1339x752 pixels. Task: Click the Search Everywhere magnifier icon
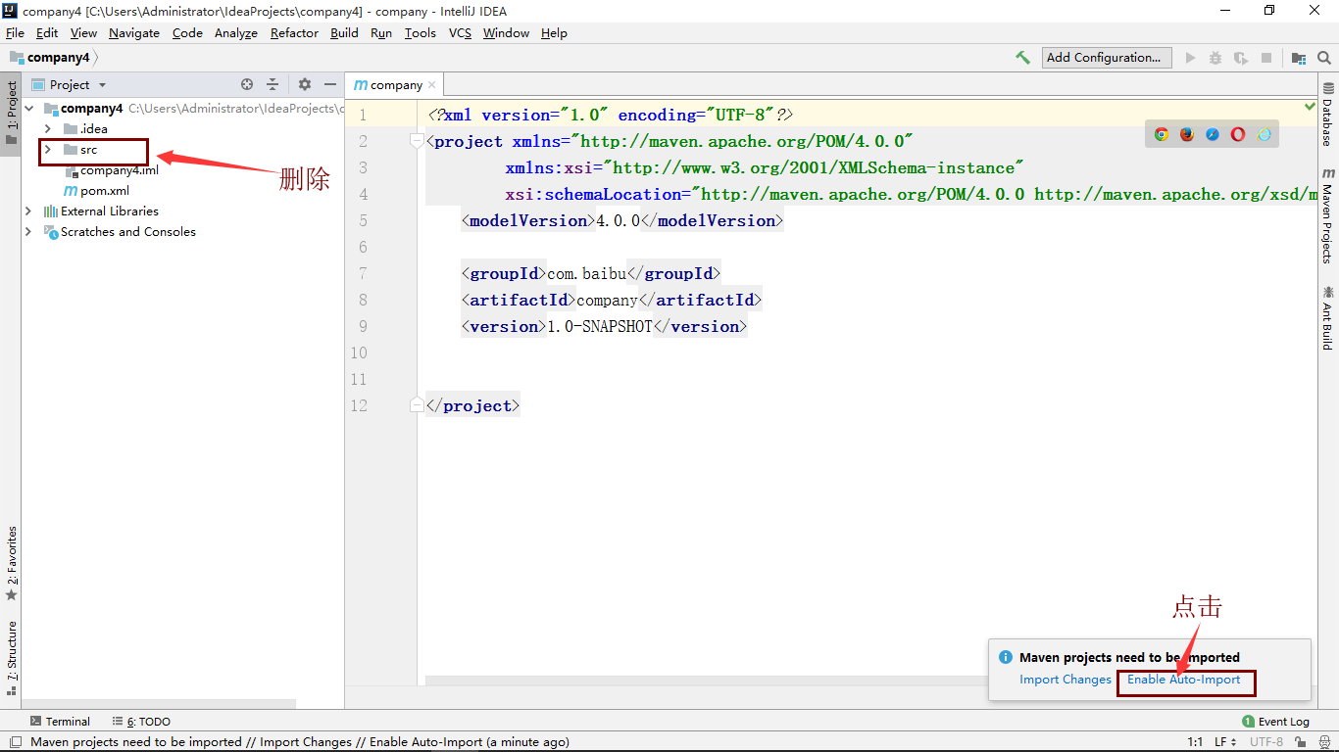pos(1323,58)
